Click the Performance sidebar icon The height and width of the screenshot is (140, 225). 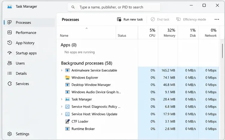(10, 32)
